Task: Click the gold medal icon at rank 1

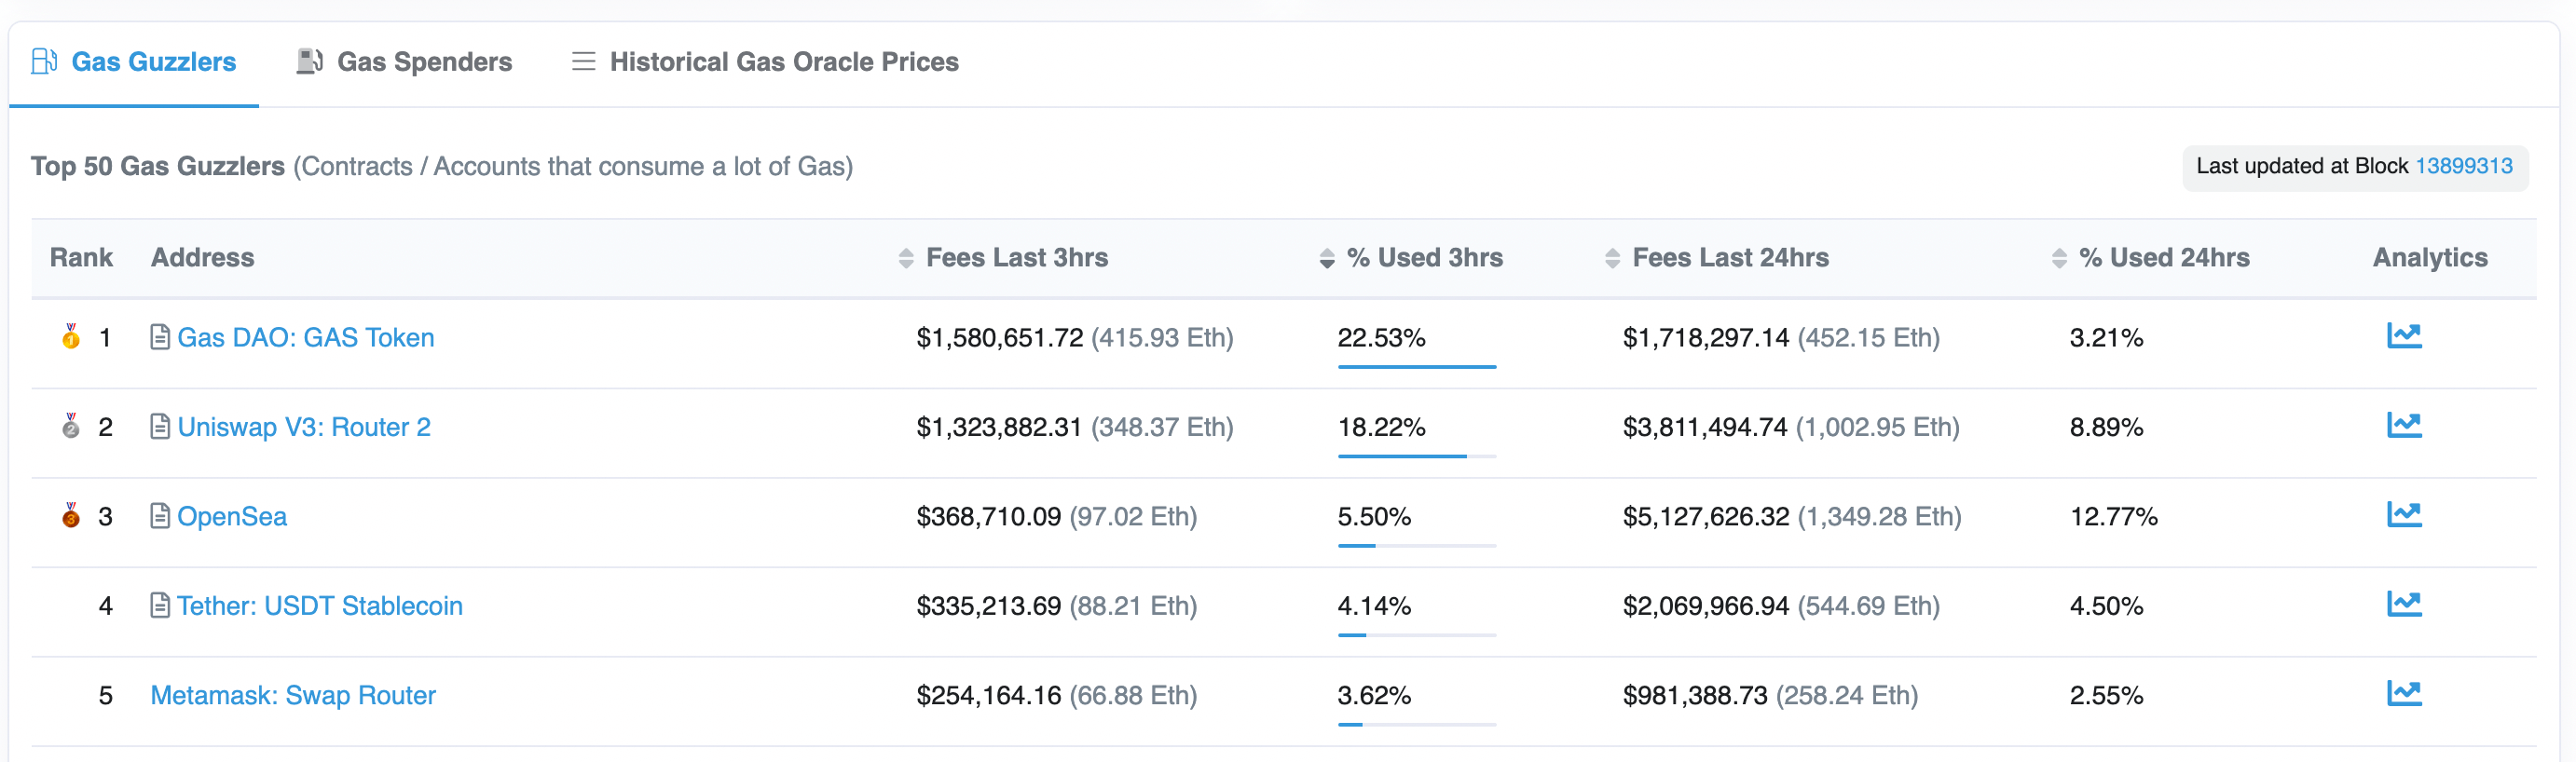Action: tap(71, 336)
